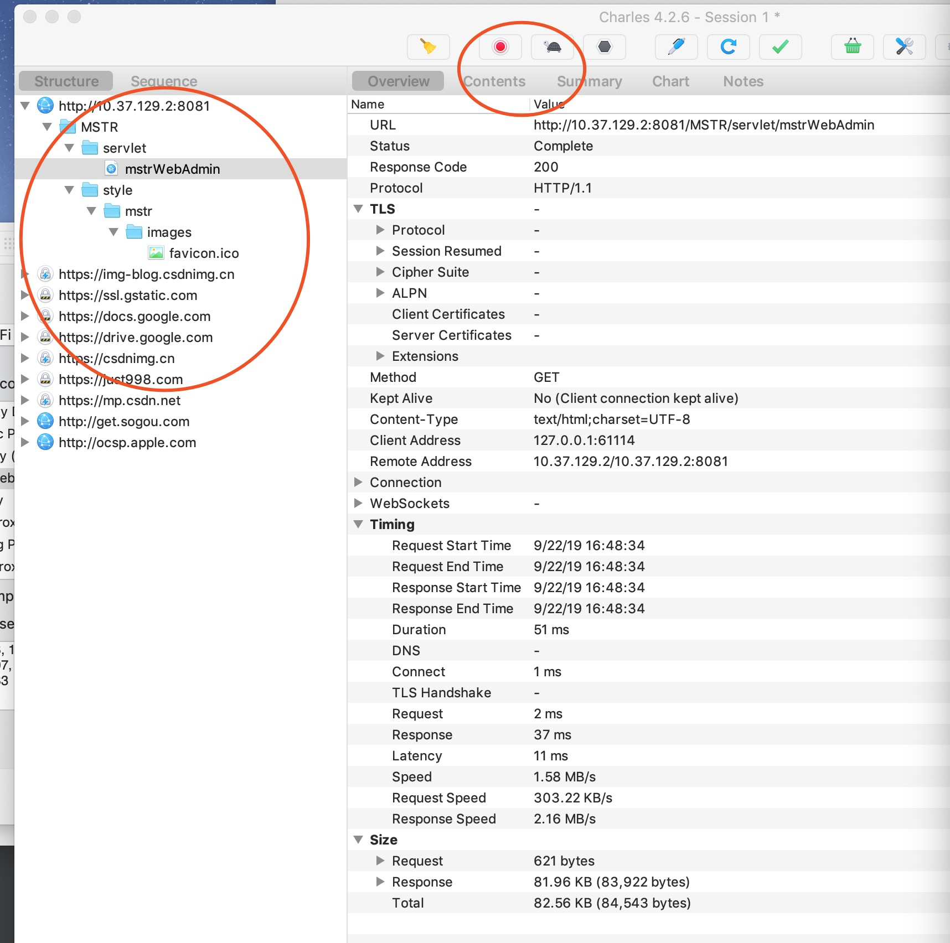Click the blue Repeat request icon
Image resolution: width=950 pixels, height=943 pixels.
[729, 46]
